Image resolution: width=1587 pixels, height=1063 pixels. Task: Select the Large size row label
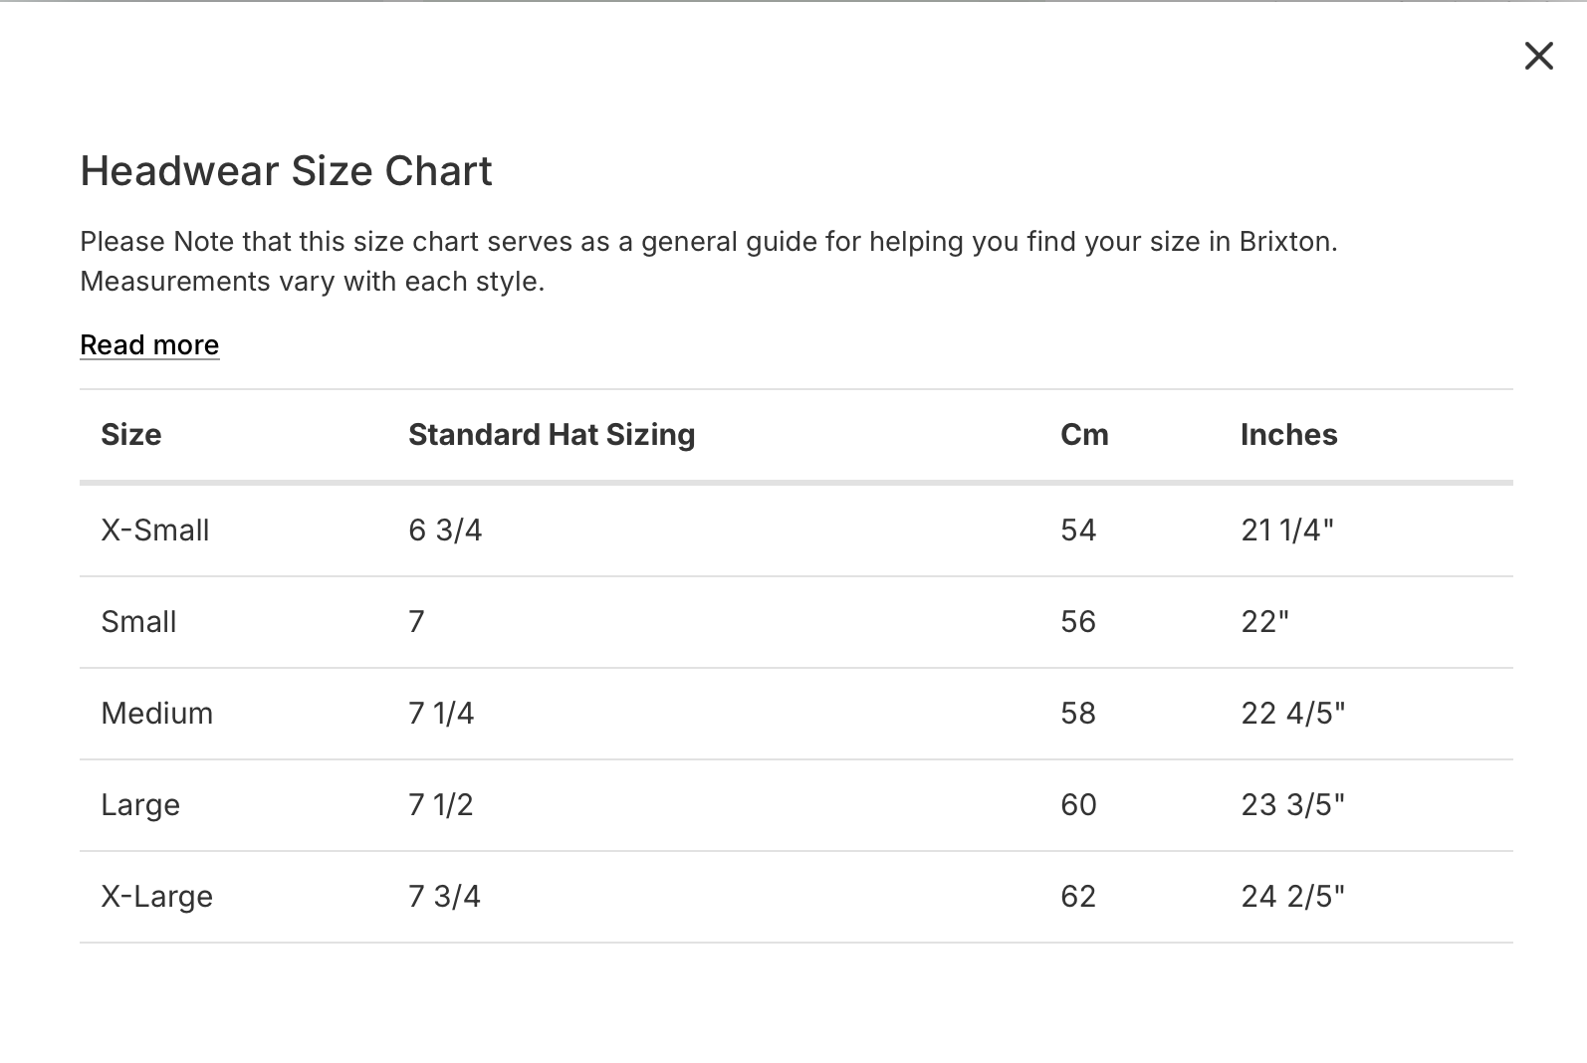click(140, 805)
